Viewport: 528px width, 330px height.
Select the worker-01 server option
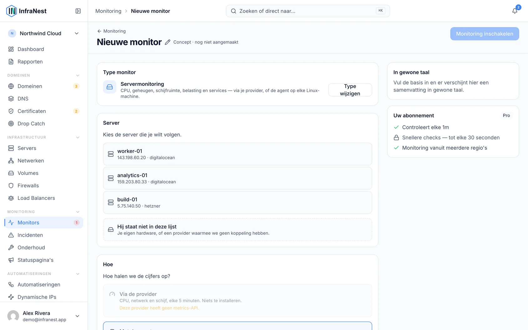237,154
